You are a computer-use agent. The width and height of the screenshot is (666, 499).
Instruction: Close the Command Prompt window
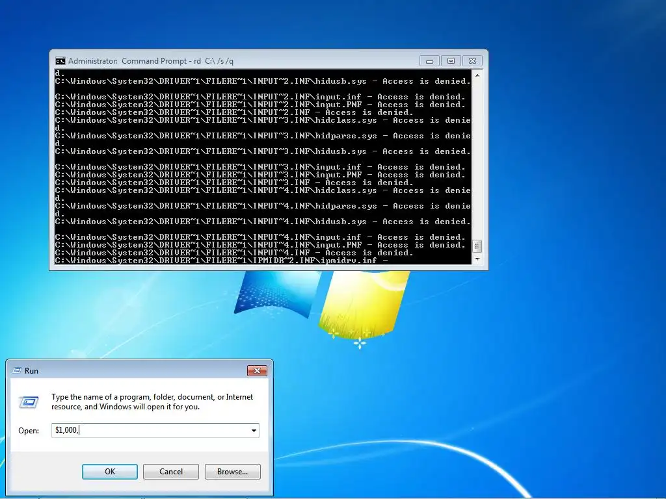click(472, 61)
